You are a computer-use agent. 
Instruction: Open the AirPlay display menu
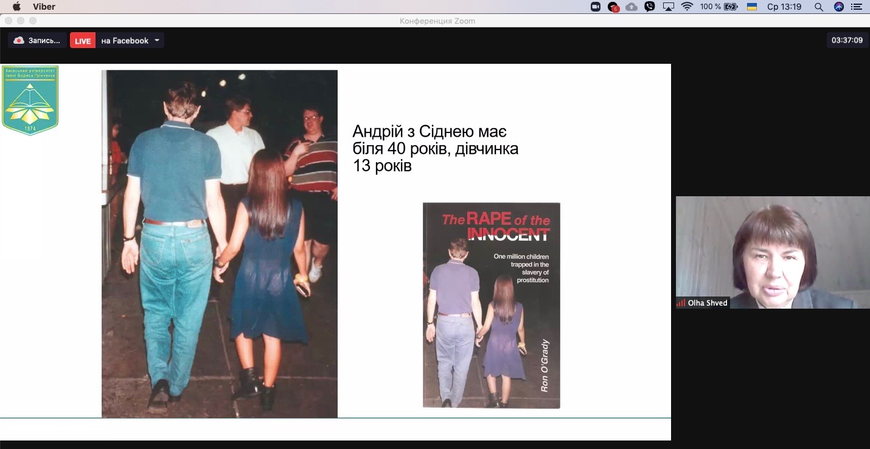tap(669, 7)
